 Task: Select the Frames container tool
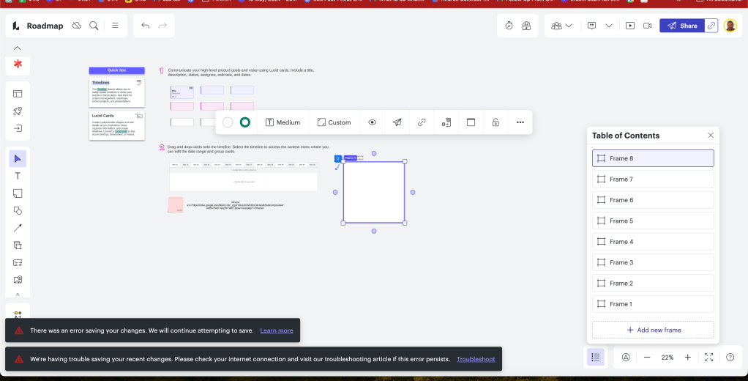click(x=18, y=245)
